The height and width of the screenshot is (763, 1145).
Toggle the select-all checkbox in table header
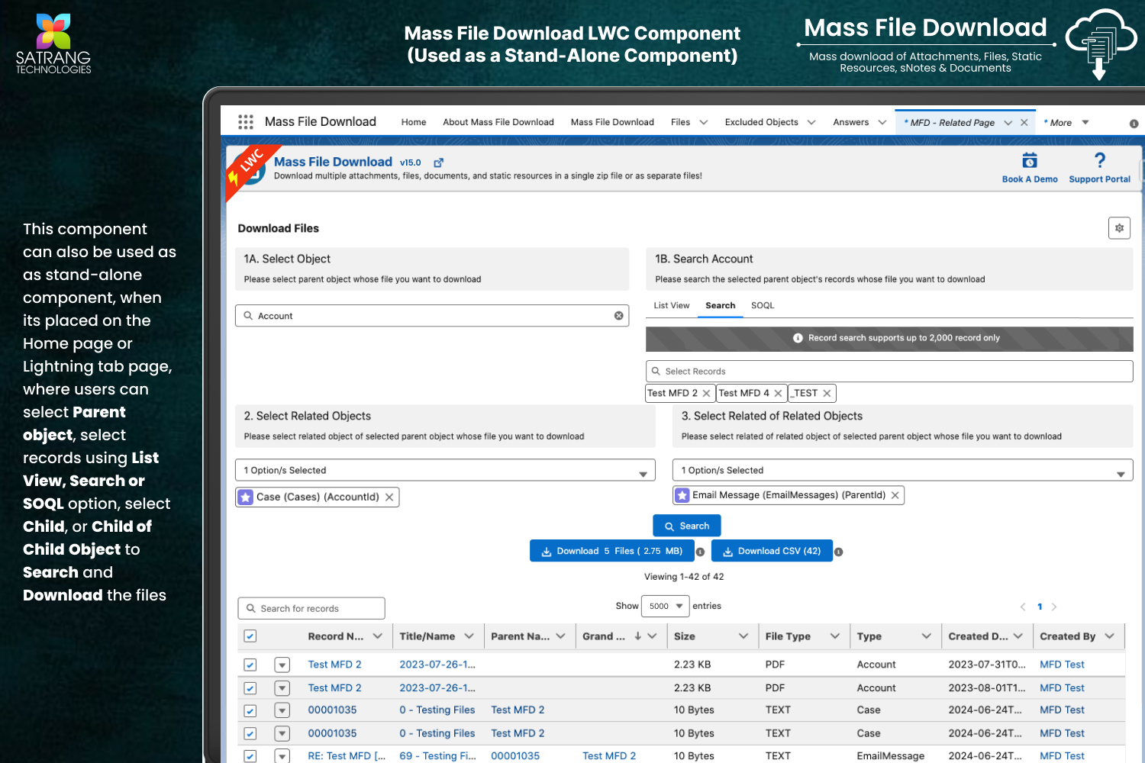250,636
